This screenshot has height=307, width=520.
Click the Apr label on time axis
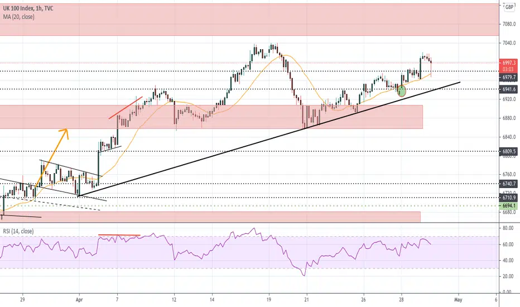[x=79, y=299]
